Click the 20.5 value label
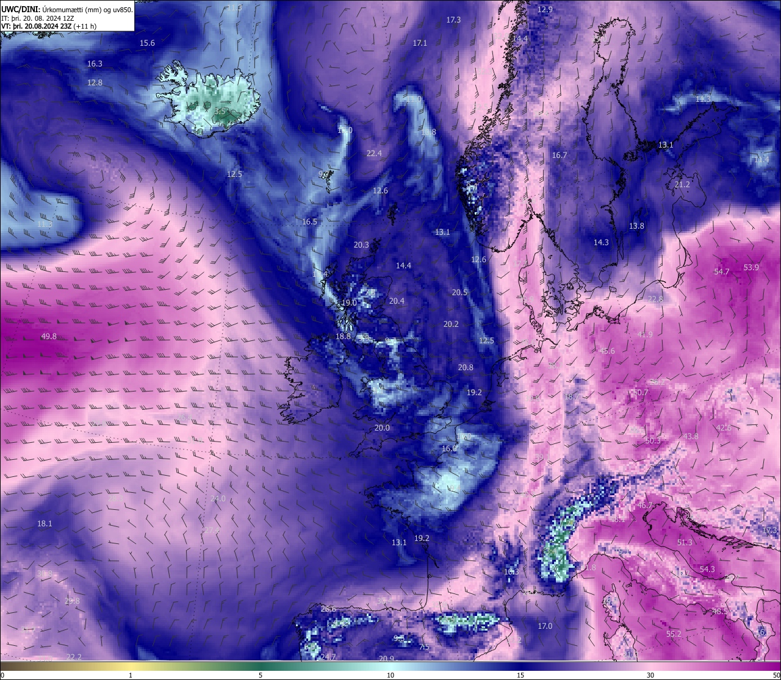 point(459,292)
